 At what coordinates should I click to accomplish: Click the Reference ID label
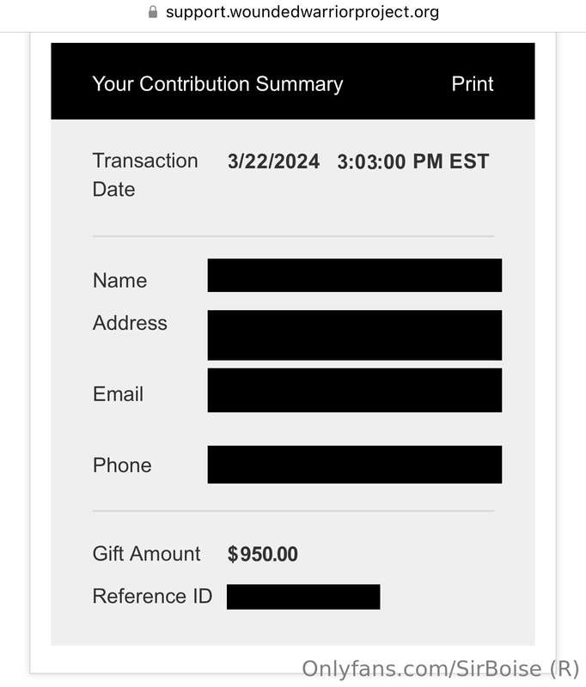pos(152,596)
